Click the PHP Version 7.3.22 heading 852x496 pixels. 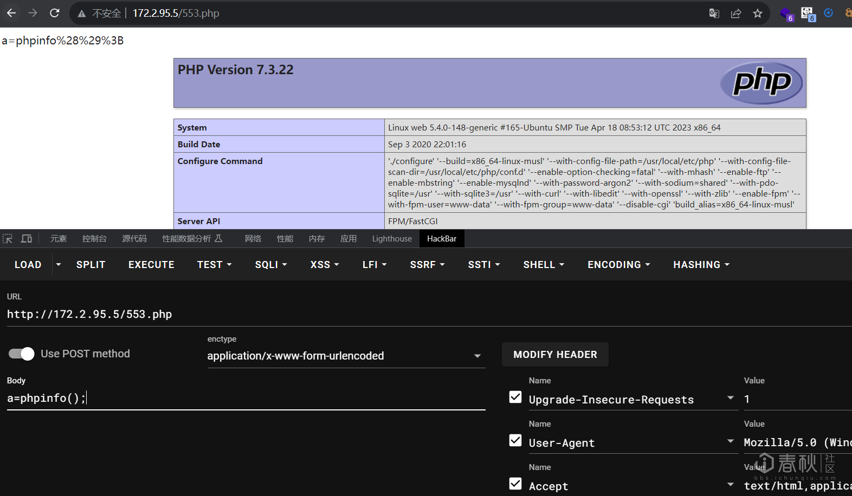(x=236, y=70)
